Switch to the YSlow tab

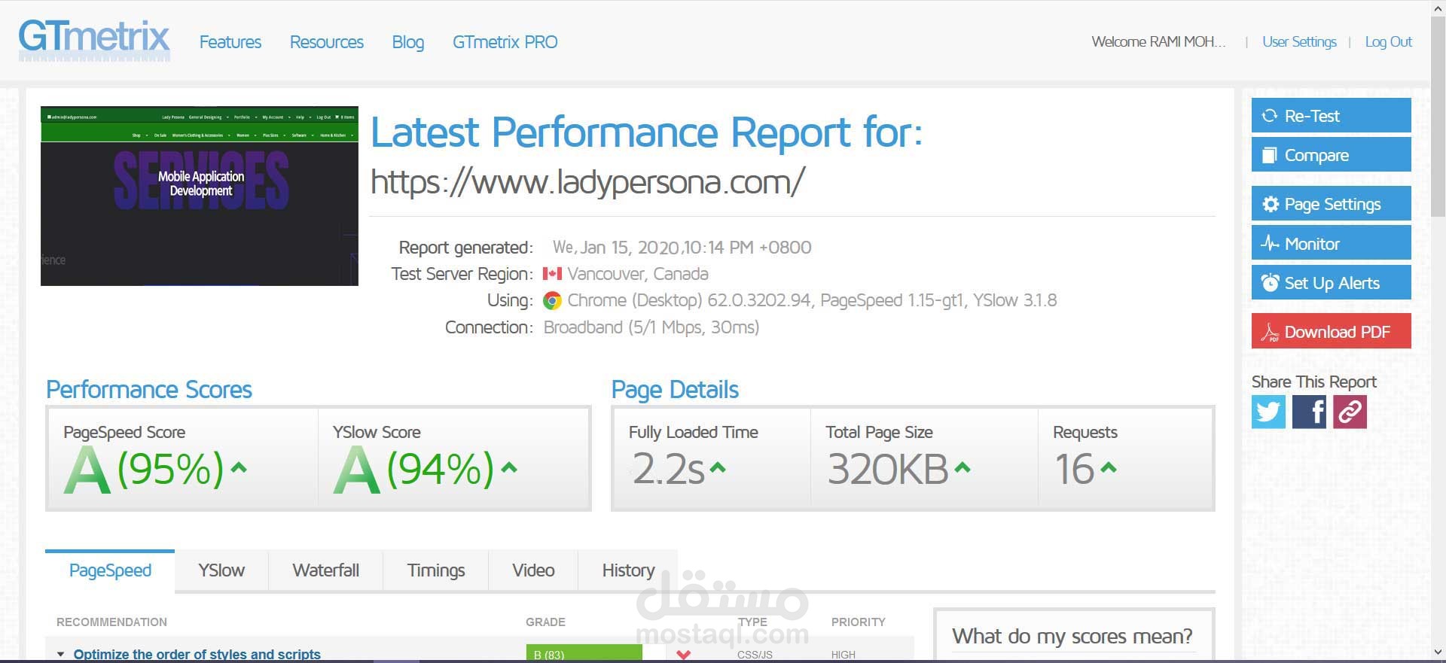pyautogui.click(x=221, y=570)
